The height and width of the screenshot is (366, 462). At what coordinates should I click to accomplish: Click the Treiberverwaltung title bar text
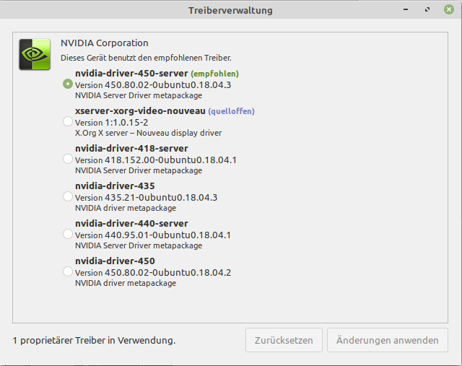(230, 10)
